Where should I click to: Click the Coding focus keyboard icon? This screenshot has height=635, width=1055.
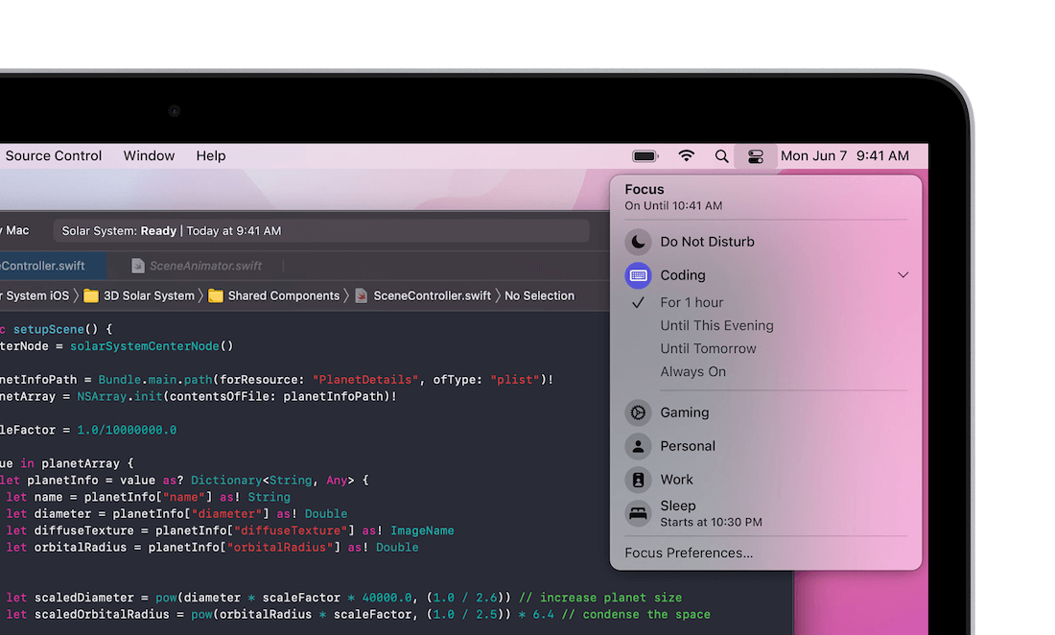pyautogui.click(x=638, y=275)
